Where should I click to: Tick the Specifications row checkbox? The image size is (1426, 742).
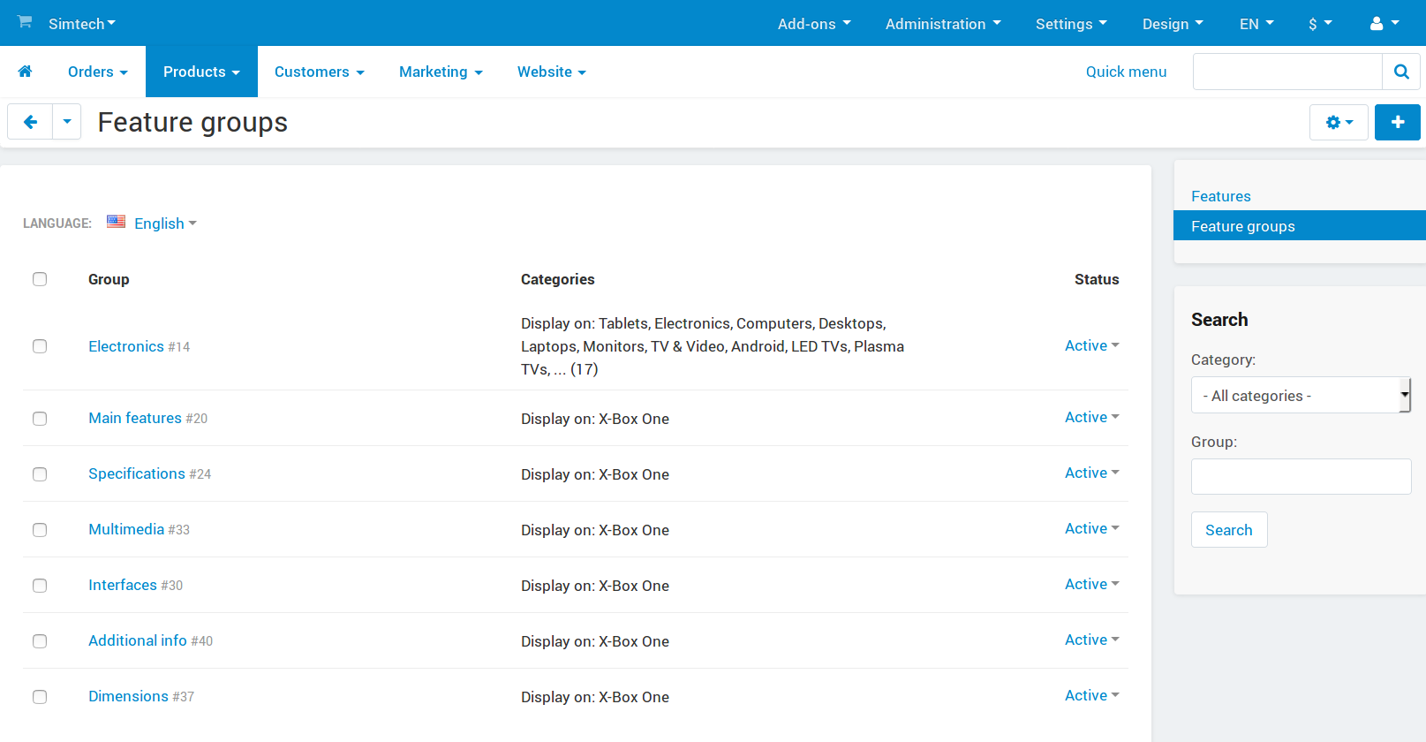point(40,474)
